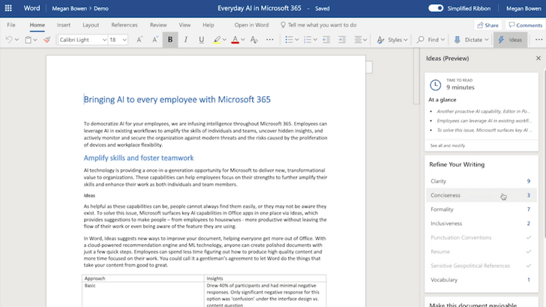Open ribbon overflow ellipsis at far right
The image size is (546, 307).
(538, 40)
